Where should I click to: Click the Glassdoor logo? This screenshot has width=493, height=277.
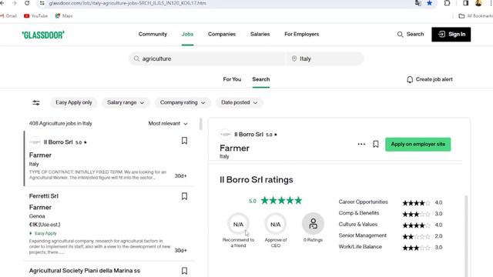click(x=43, y=35)
